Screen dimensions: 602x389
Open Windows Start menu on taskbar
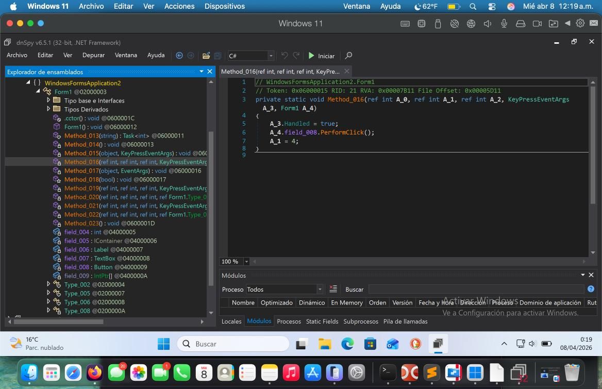163,344
